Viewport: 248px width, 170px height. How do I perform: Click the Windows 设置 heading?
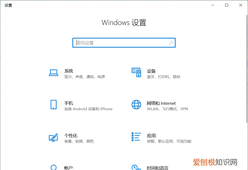point(124,23)
